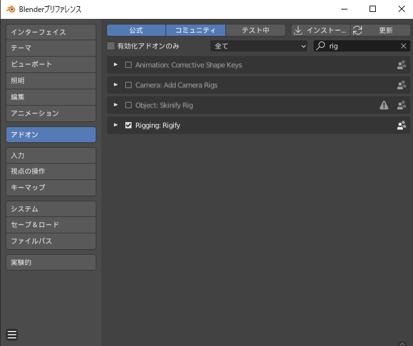The height and width of the screenshot is (346, 413).
Task: Open the キーマップ preferences section
Action: tap(51, 187)
